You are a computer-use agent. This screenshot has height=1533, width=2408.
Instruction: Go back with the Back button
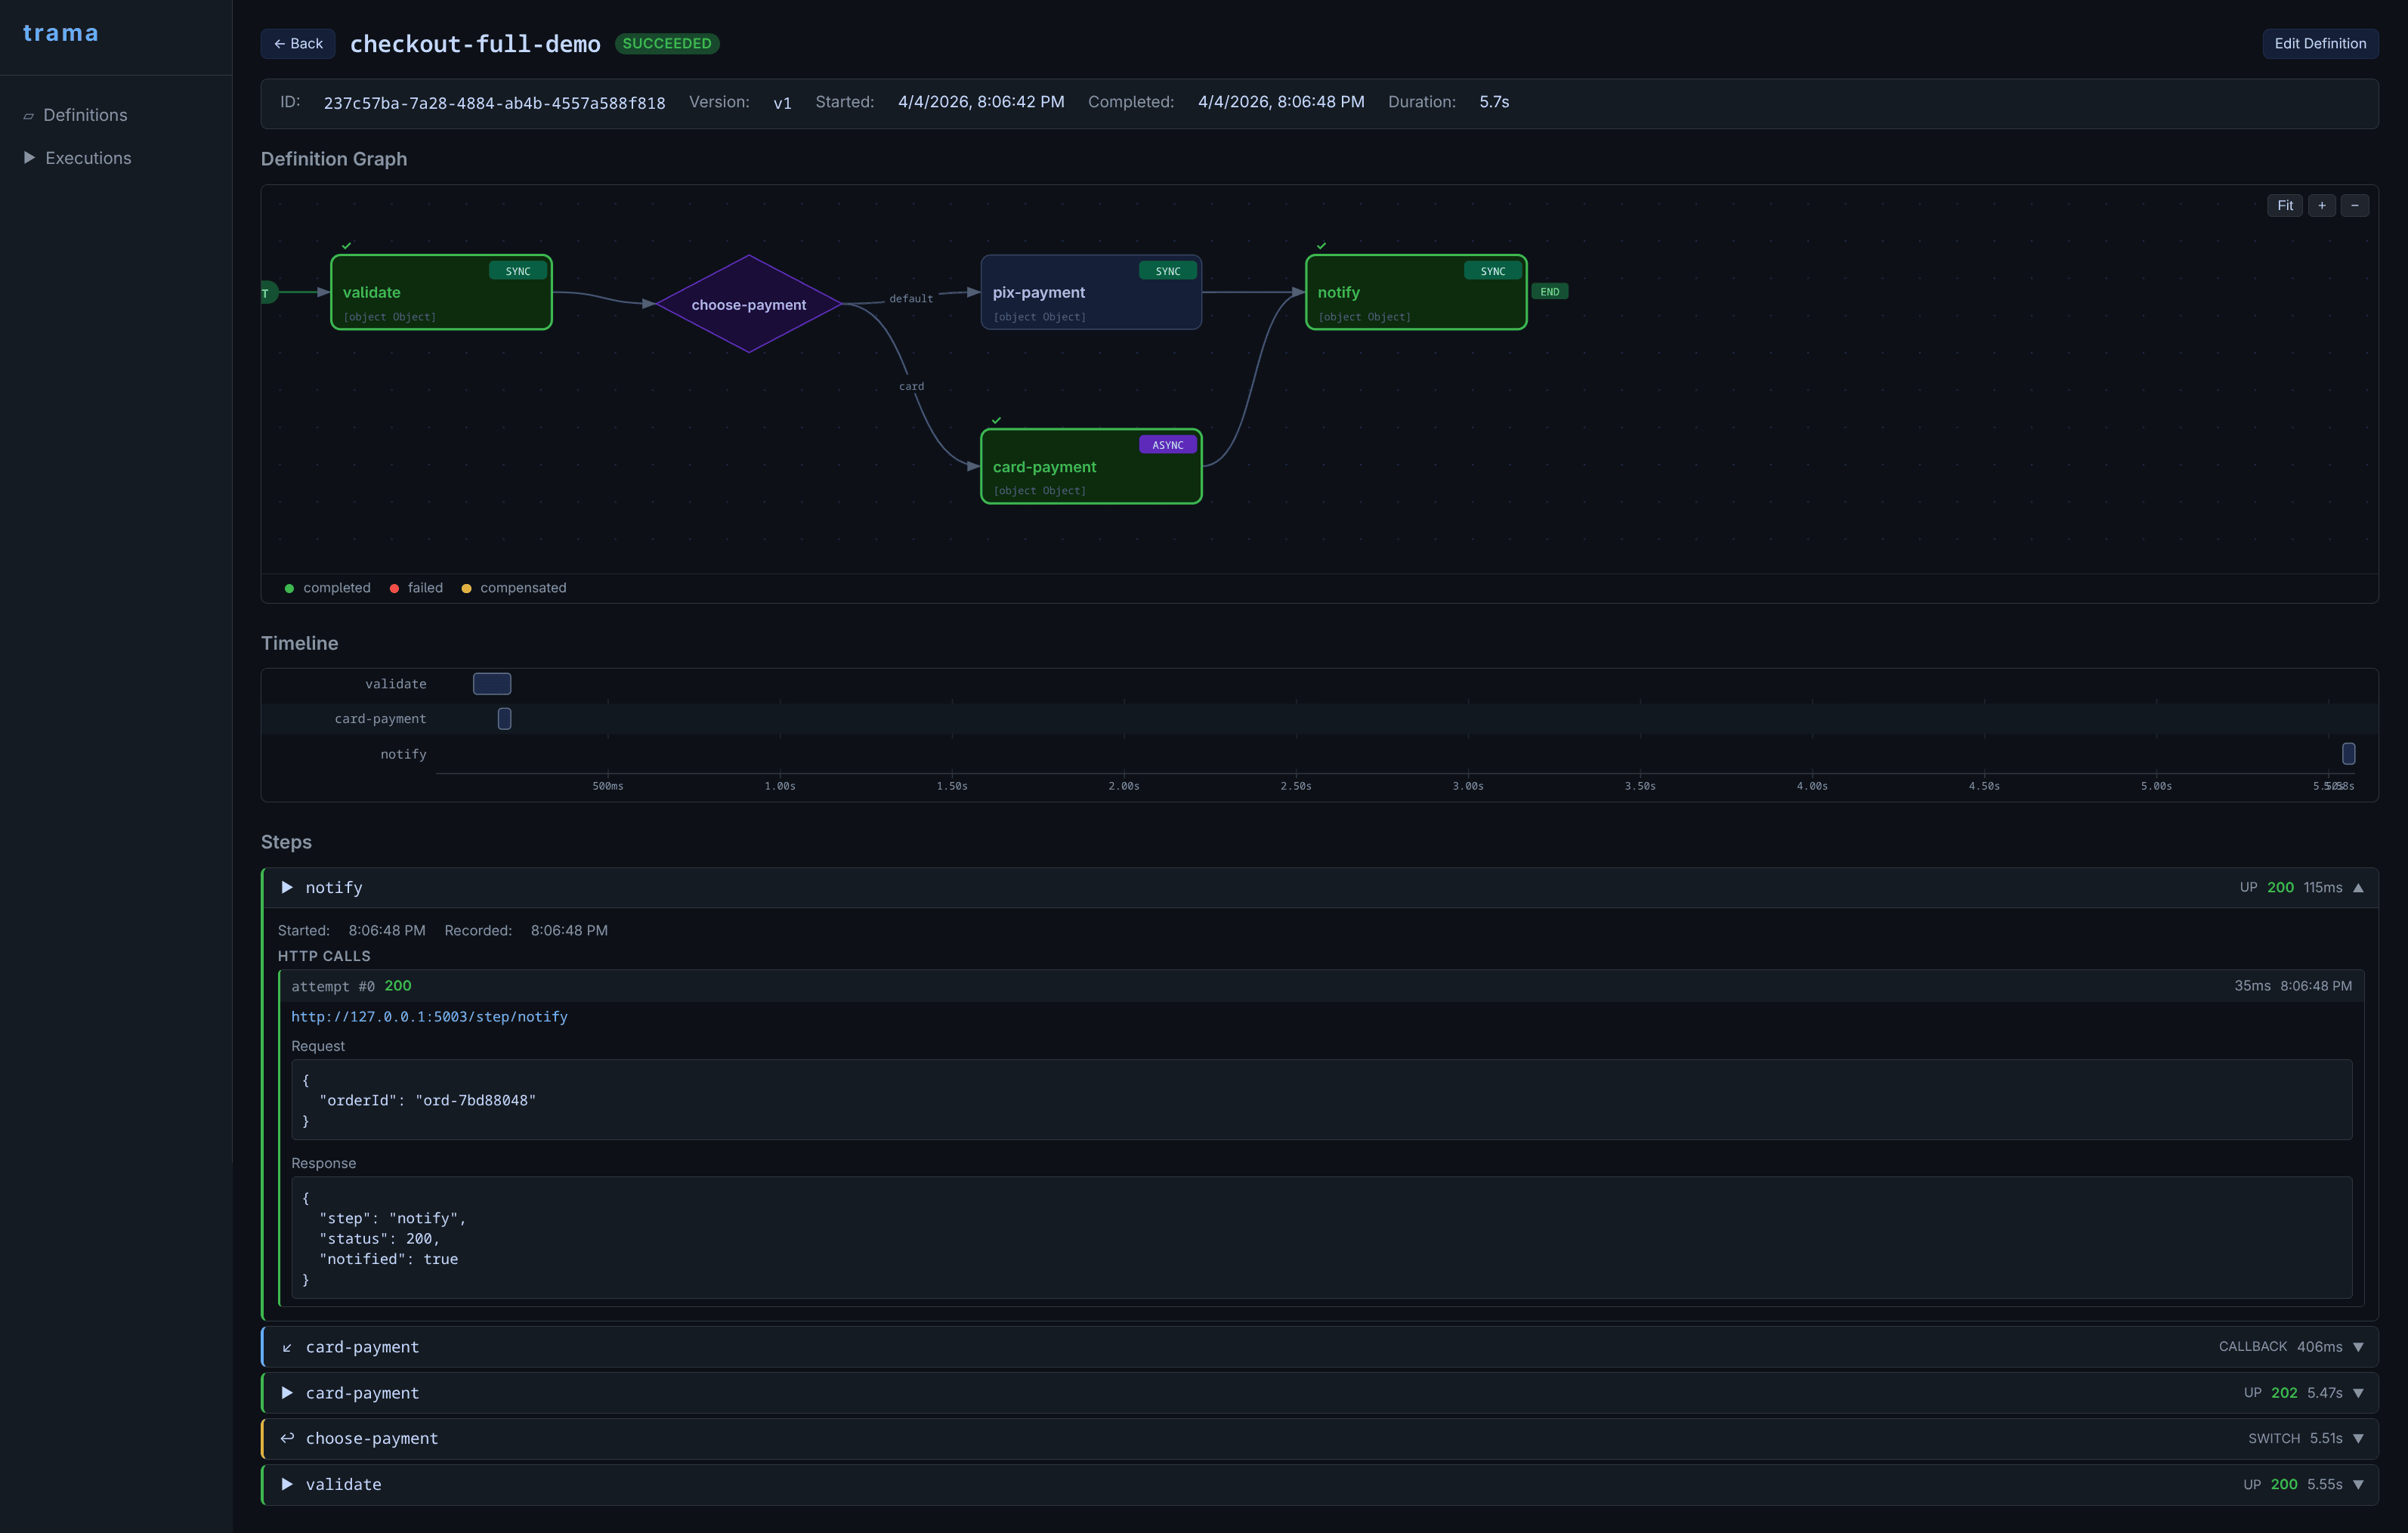click(298, 44)
